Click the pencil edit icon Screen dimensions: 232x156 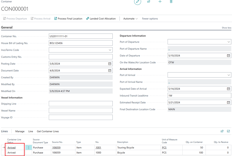pos(137,2)
